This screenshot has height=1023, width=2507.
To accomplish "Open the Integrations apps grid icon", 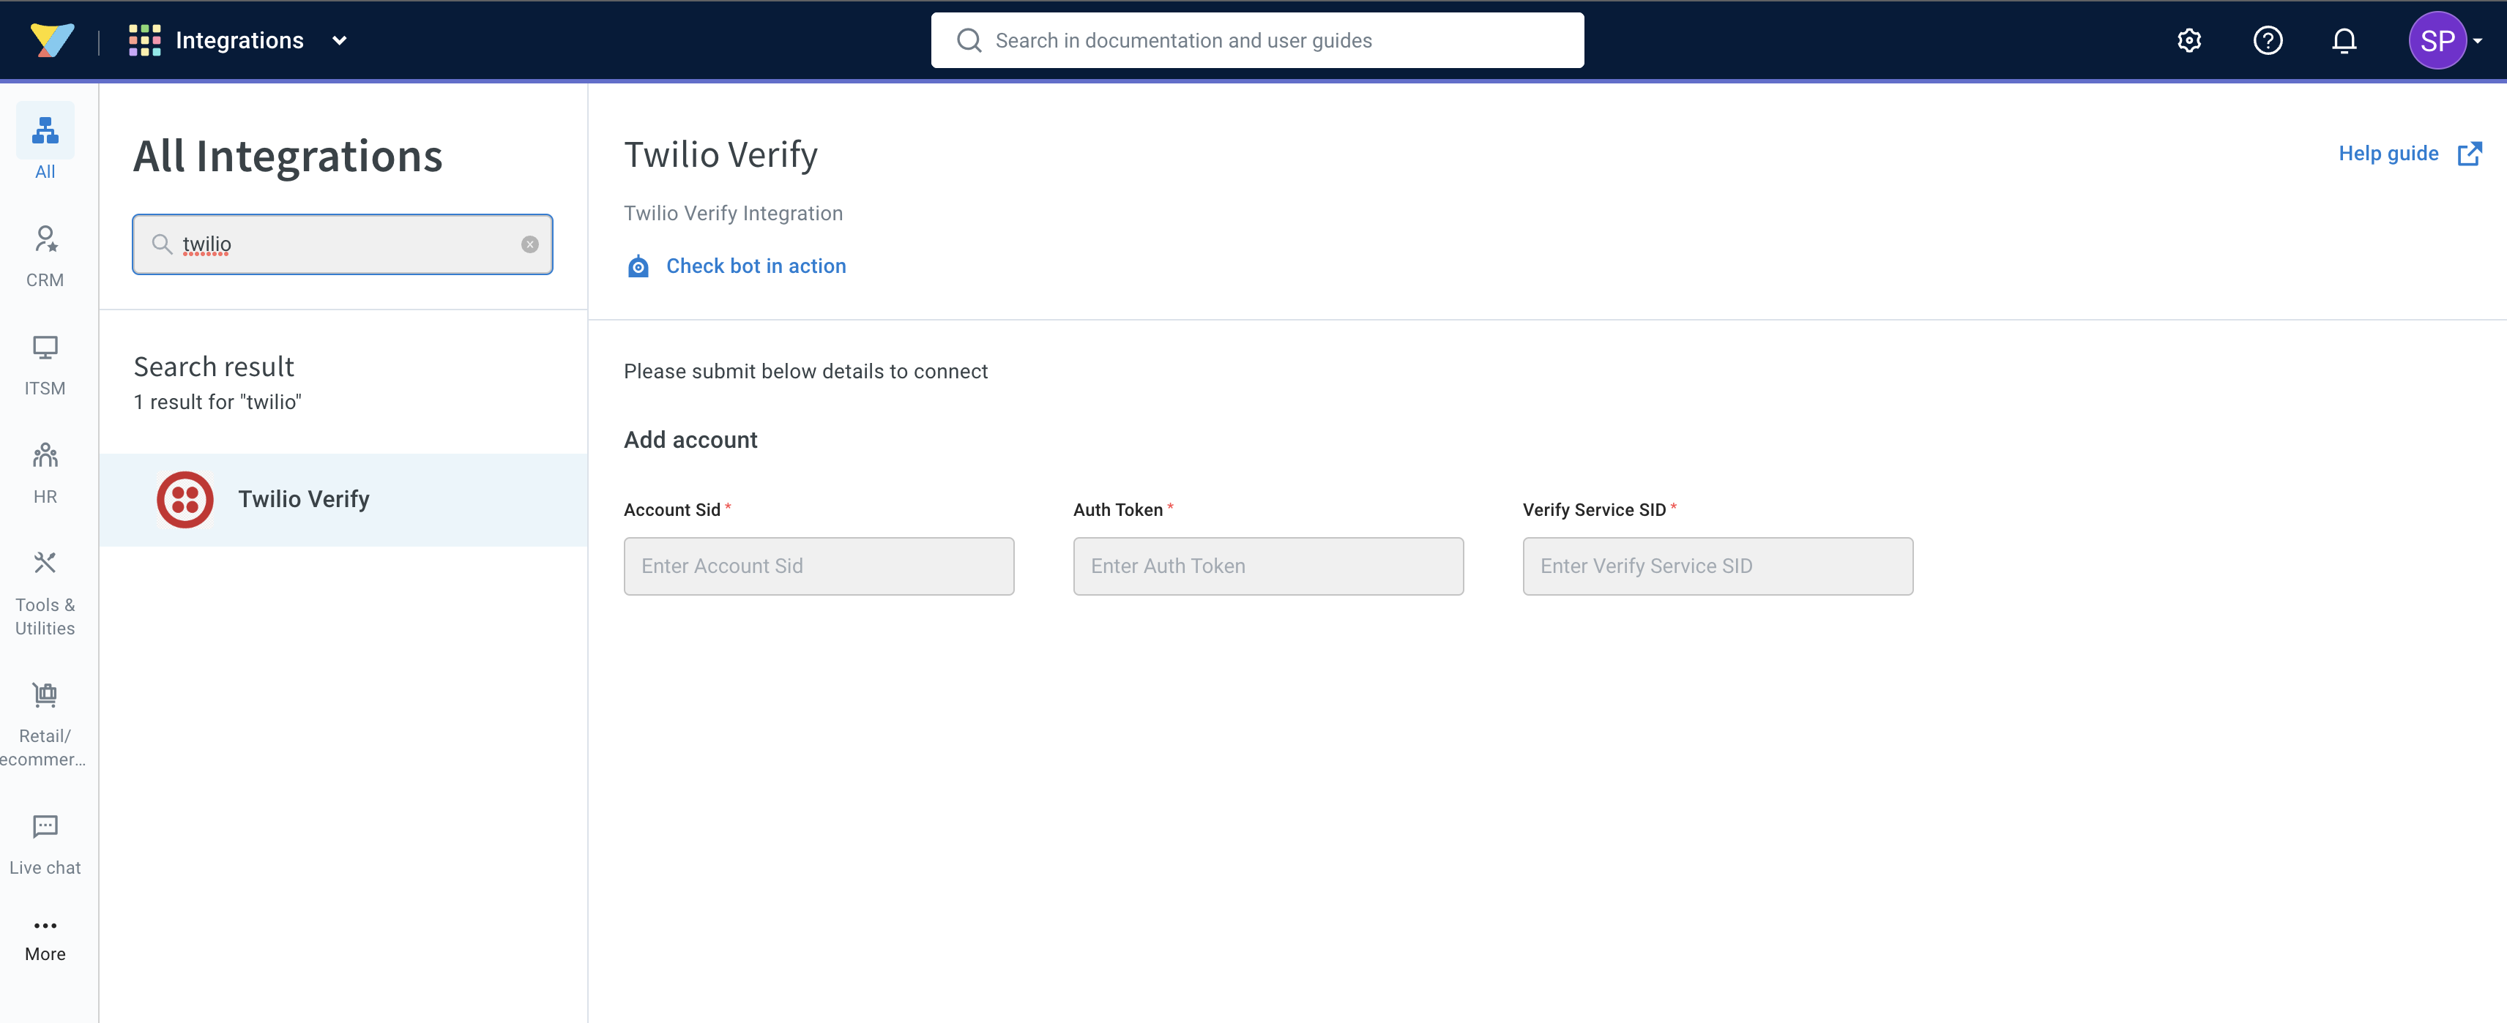I will [145, 40].
